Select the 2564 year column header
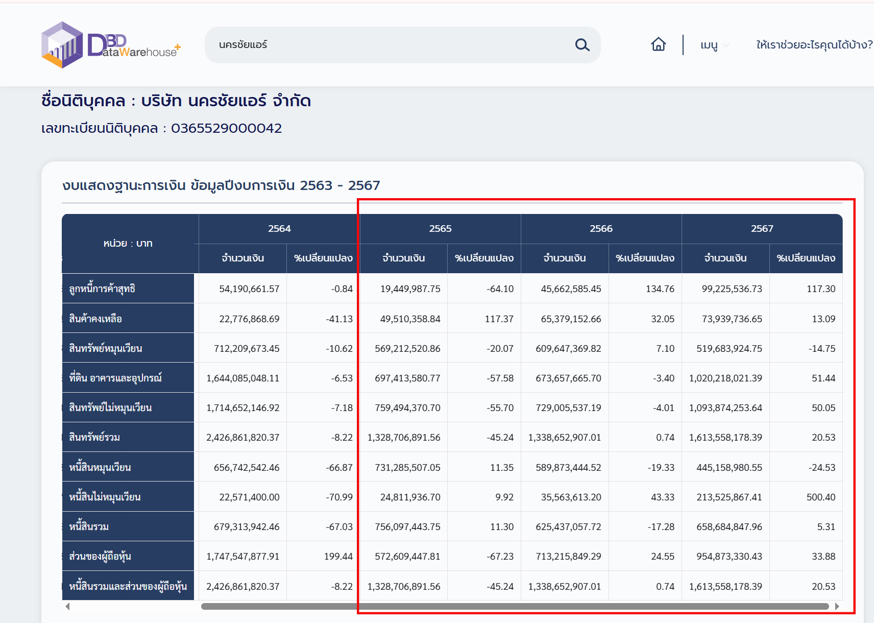 coord(279,229)
